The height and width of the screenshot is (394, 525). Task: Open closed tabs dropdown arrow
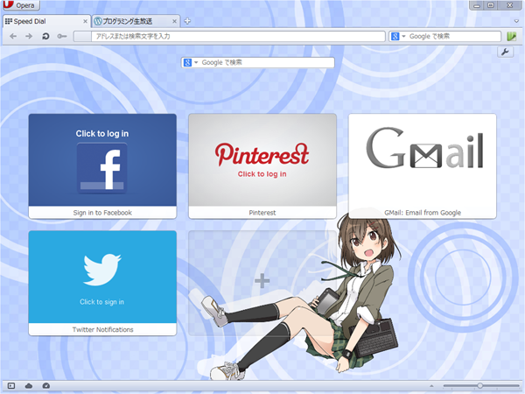pos(516,21)
